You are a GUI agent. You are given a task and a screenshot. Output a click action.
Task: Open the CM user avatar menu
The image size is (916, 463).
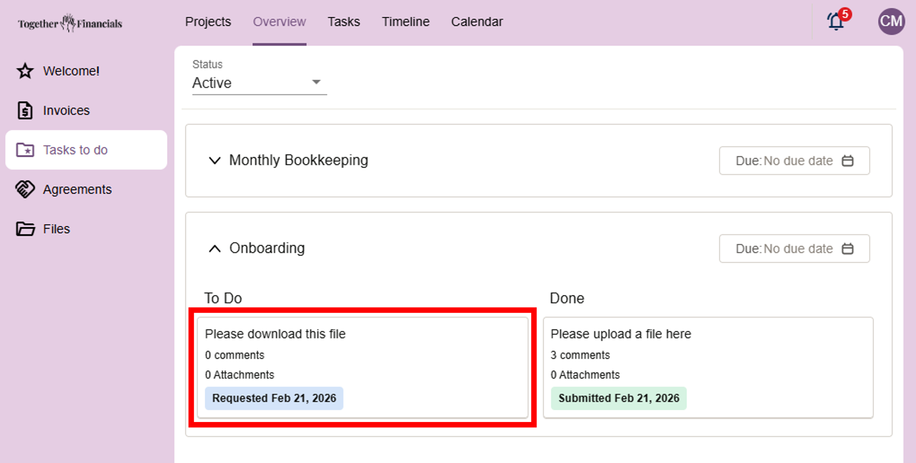[x=891, y=22]
